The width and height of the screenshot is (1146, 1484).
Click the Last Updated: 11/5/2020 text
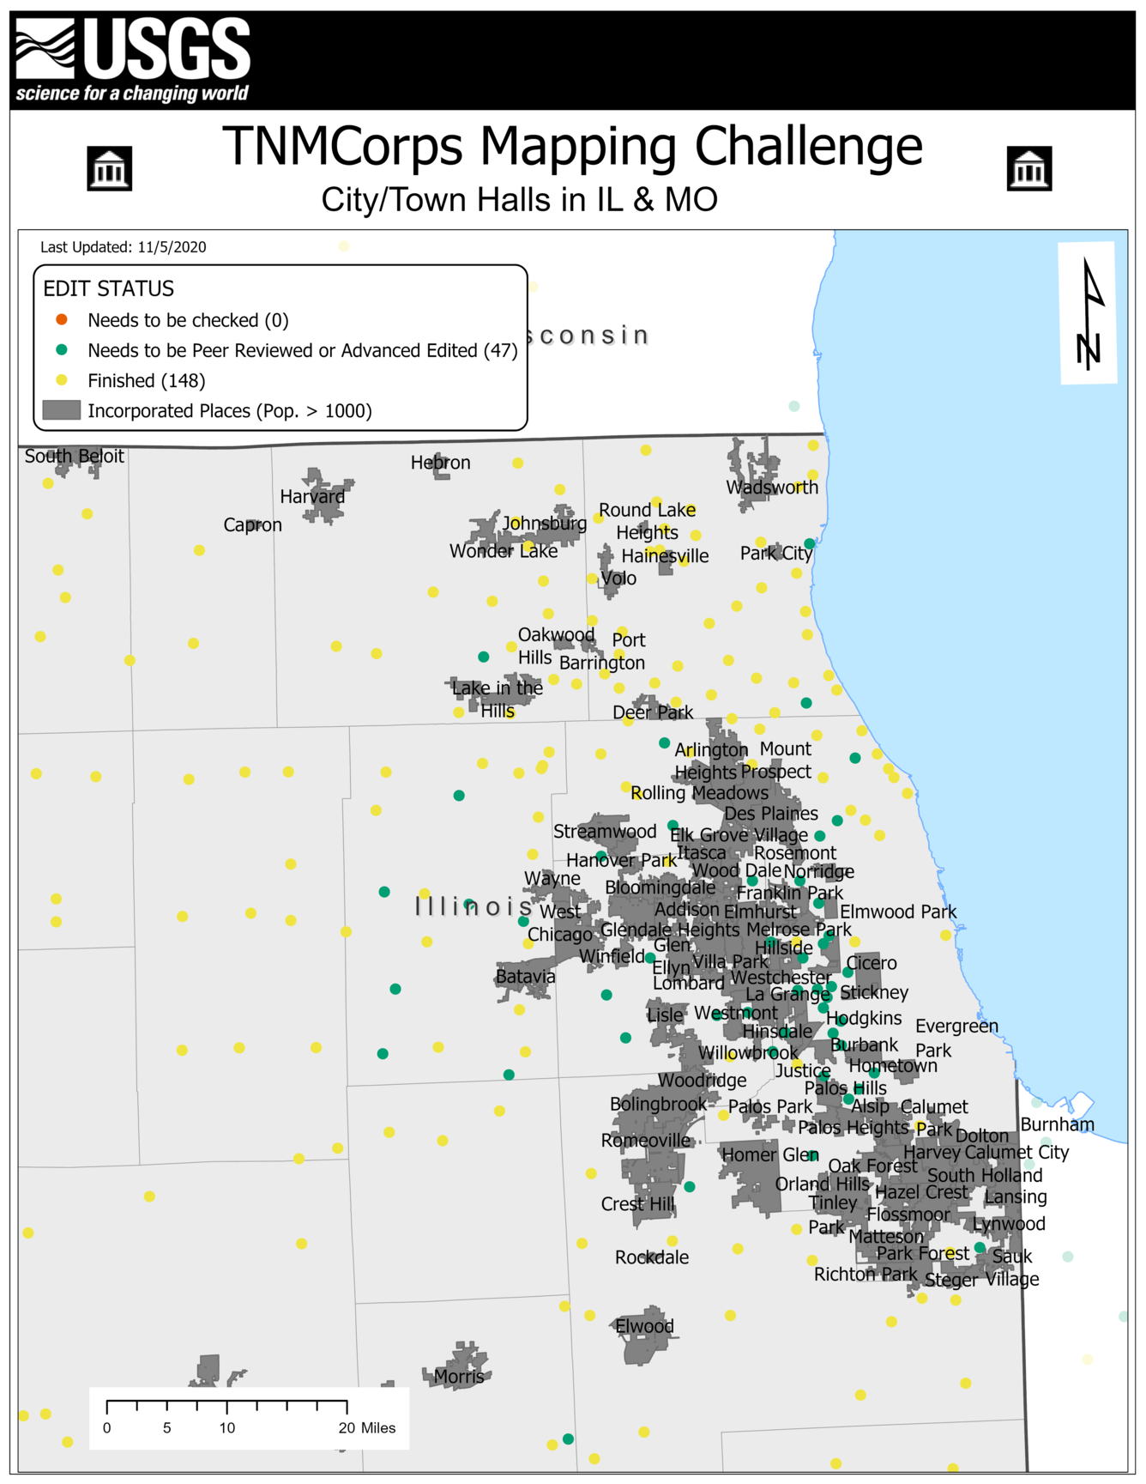tap(124, 247)
